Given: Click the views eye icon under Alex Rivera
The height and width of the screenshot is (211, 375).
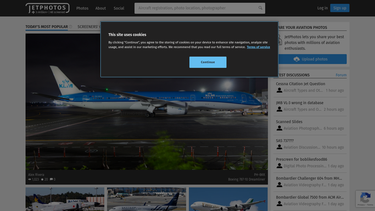Looking at the screenshot, I should [30, 180].
